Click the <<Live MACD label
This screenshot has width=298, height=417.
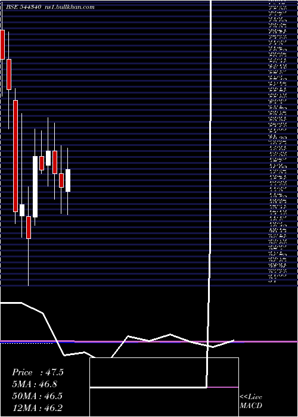[x=251, y=402]
